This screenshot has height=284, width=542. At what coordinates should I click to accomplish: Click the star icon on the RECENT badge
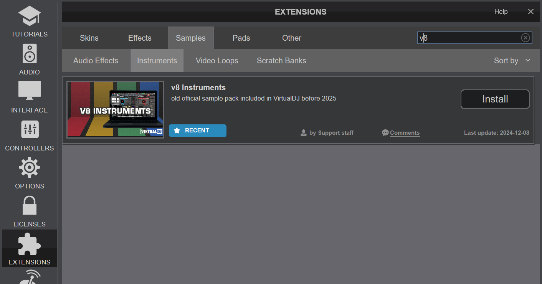177,131
